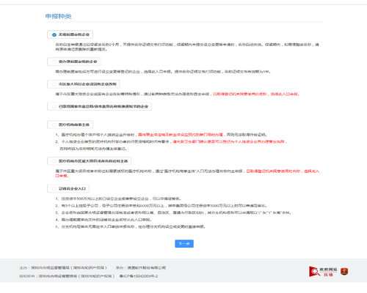
Task: Click the 主办 organizer text in footer
Action: [63, 267]
